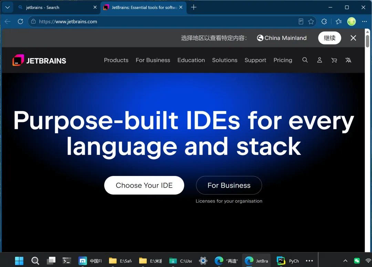Click the Licenses for your organisation text

229,201
